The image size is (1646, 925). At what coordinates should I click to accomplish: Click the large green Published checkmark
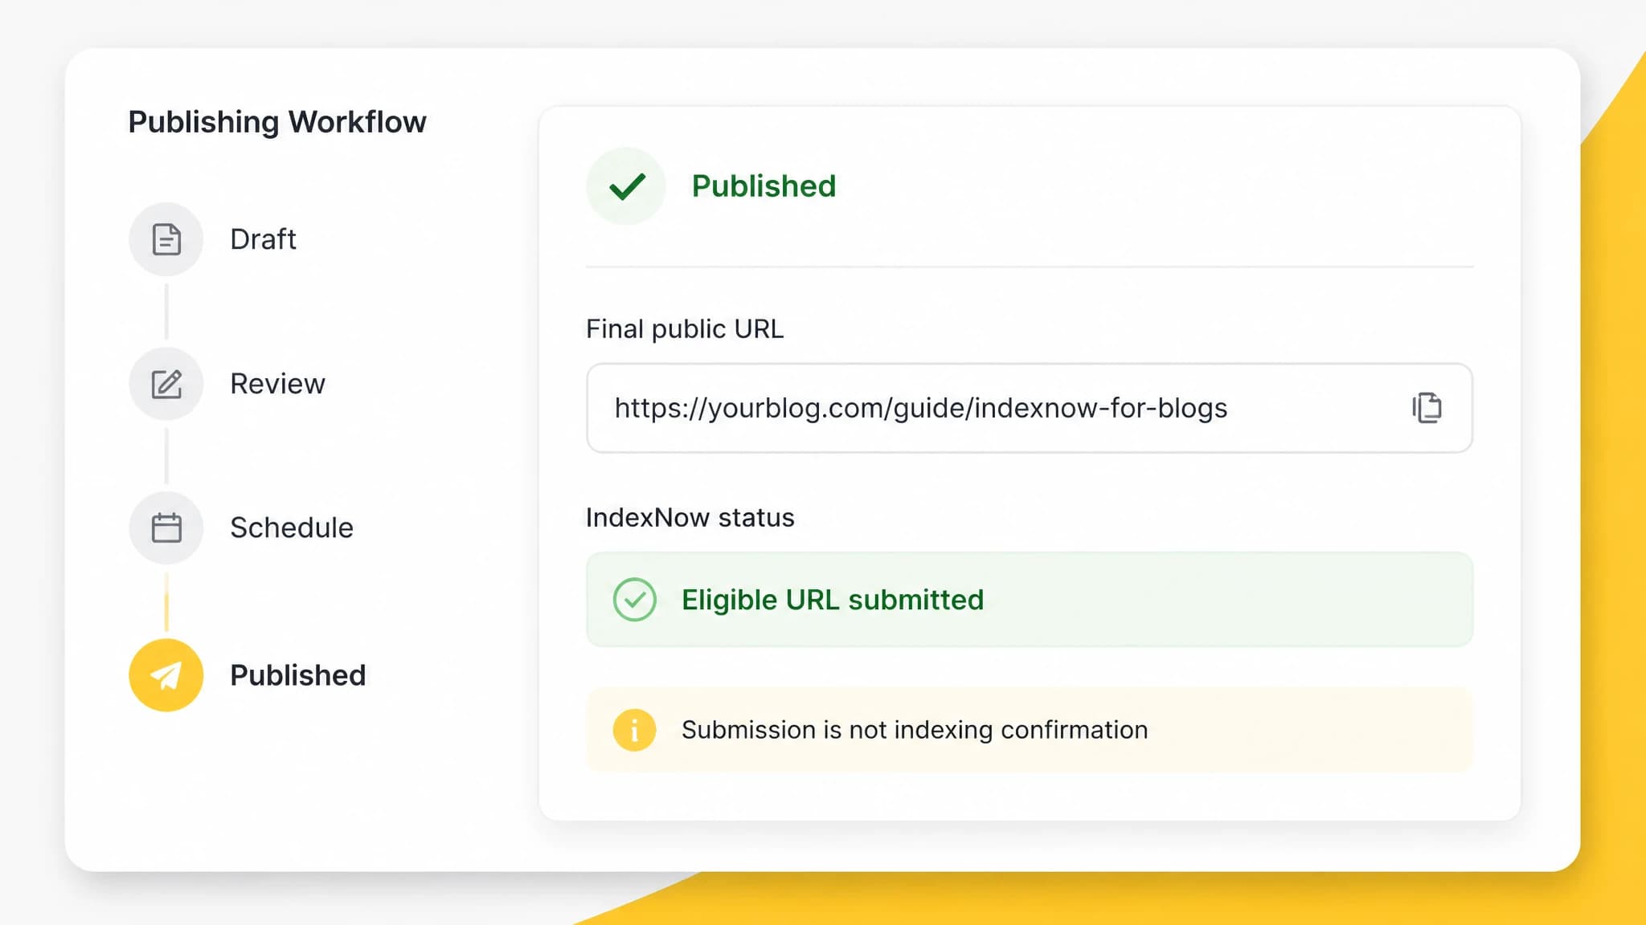(626, 186)
